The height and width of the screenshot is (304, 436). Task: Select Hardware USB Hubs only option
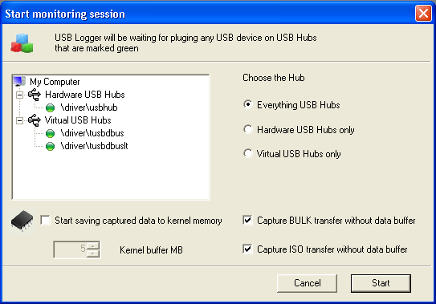tap(248, 129)
